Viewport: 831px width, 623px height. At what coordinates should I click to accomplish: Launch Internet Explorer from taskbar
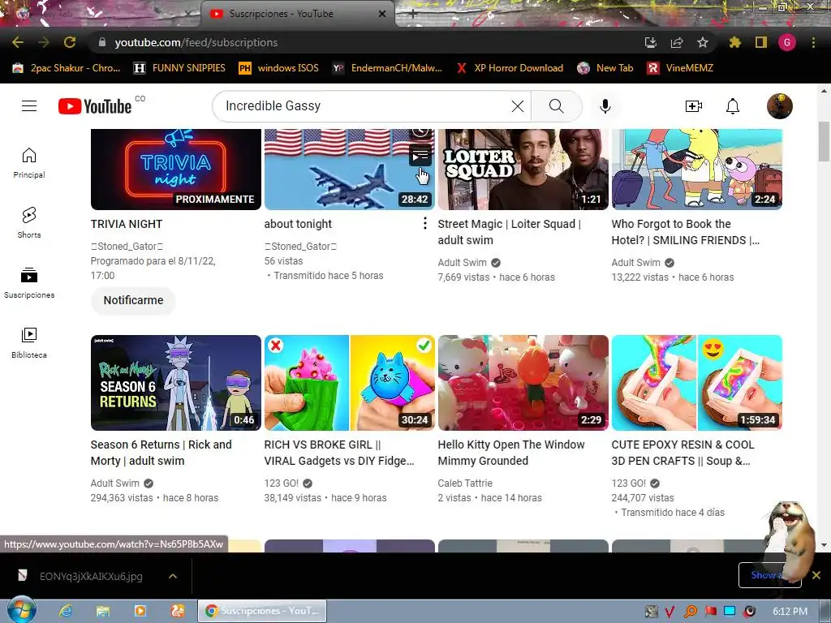point(66,611)
